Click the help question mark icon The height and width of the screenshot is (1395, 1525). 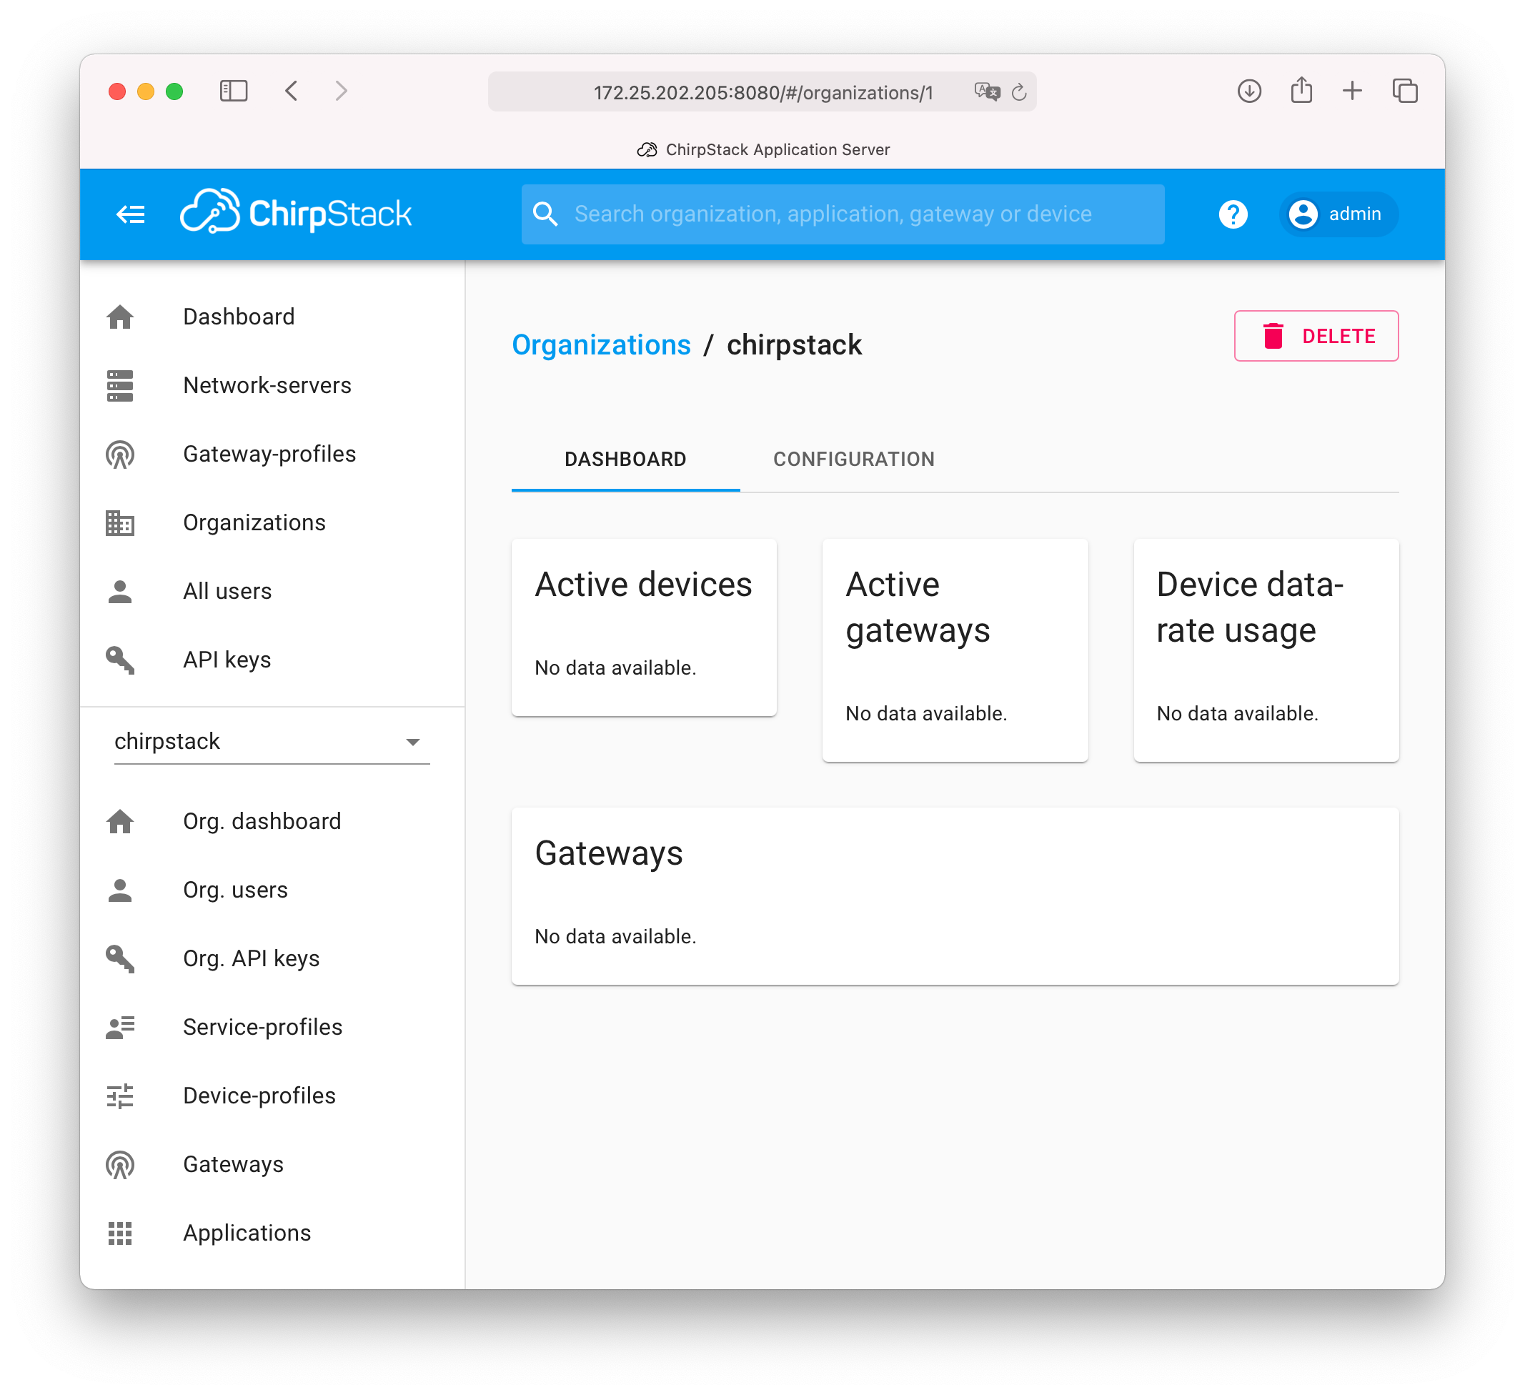(1234, 214)
